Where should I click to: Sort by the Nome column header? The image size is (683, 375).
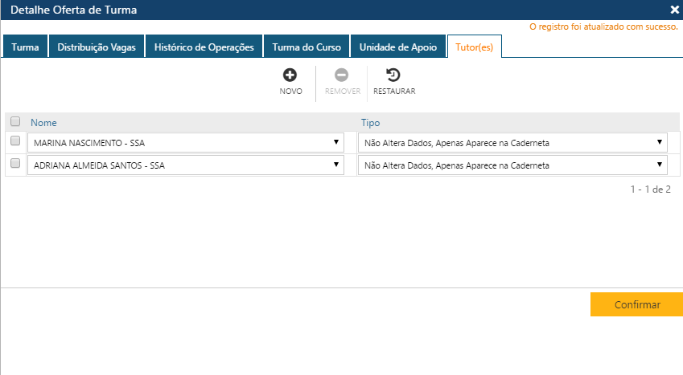click(x=44, y=123)
